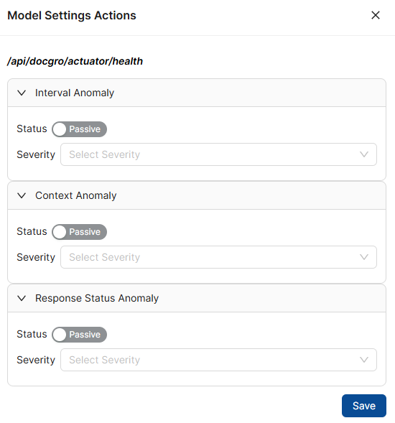
Task: Click the Model Settings Actions title
Action: click(x=72, y=15)
